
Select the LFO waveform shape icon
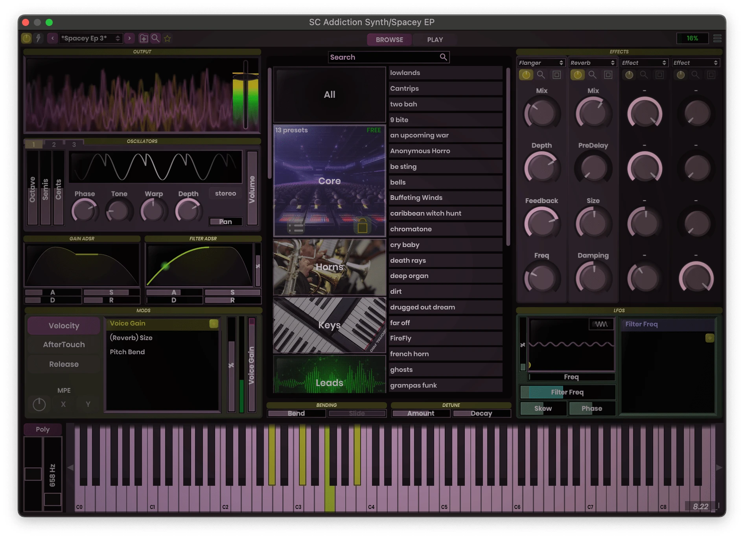(601, 324)
